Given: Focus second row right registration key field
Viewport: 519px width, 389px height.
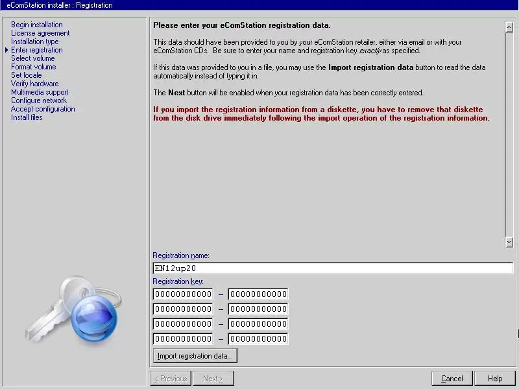Looking at the screenshot, I should point(258,309).
